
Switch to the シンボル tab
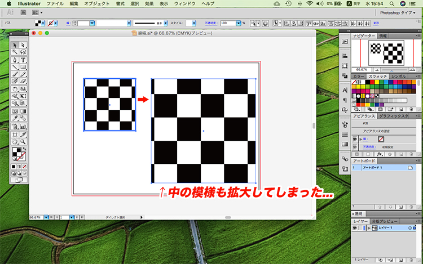click(x=399, y=76)
